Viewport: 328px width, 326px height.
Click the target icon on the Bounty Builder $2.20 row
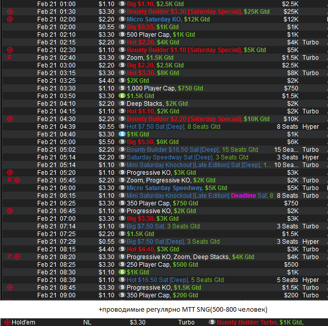click(10, 119)
